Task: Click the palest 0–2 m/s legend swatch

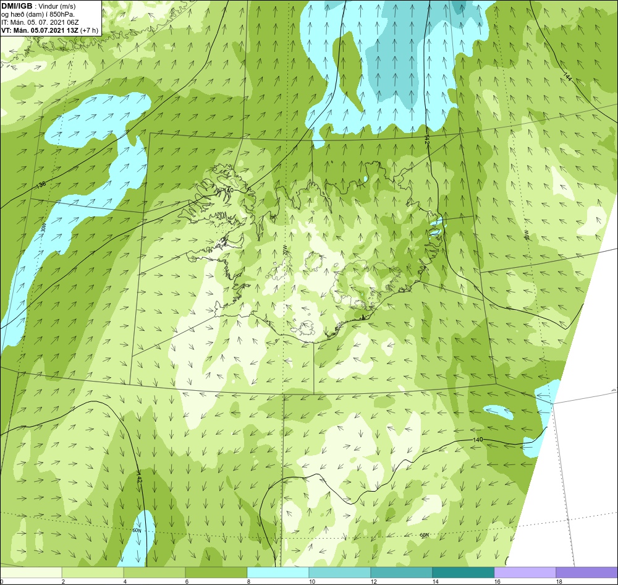Action: 31,573
